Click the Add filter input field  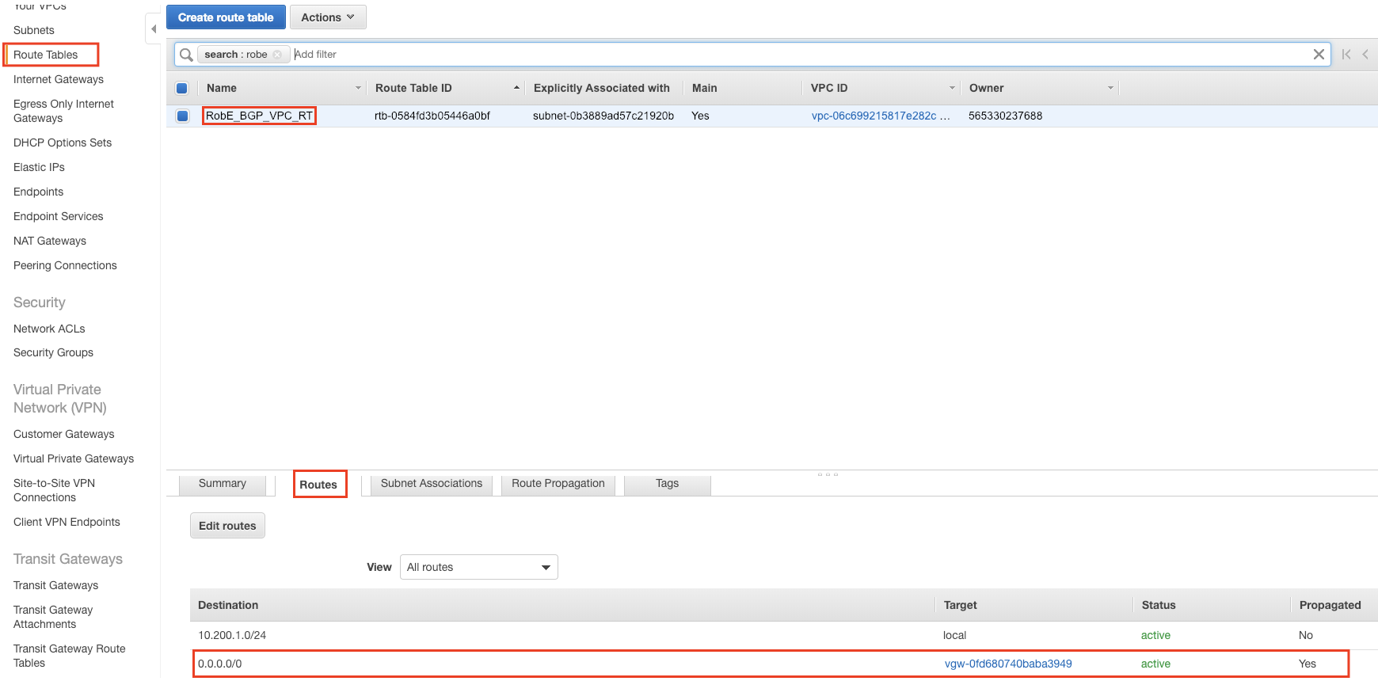pyautogui.click(x=792, y=55)
